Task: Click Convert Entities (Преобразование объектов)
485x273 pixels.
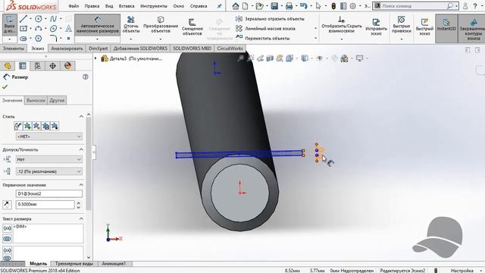Action: pyautogui.click(x=161, y=25)
